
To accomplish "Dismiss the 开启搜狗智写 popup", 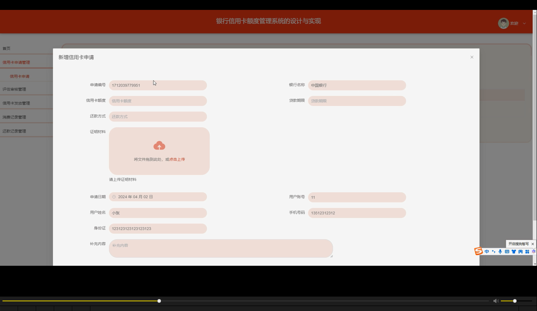I will point(533,244).
